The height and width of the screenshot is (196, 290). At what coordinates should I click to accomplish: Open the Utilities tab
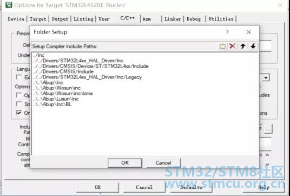pos(221,19)
